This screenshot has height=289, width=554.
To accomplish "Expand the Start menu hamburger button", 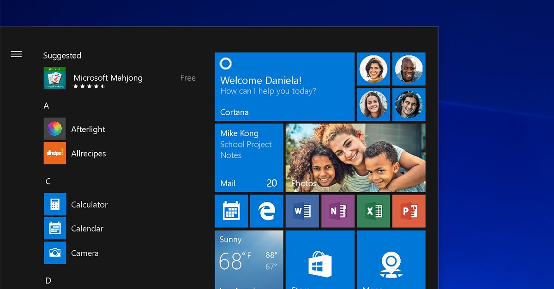I will (x=16, y=54).
